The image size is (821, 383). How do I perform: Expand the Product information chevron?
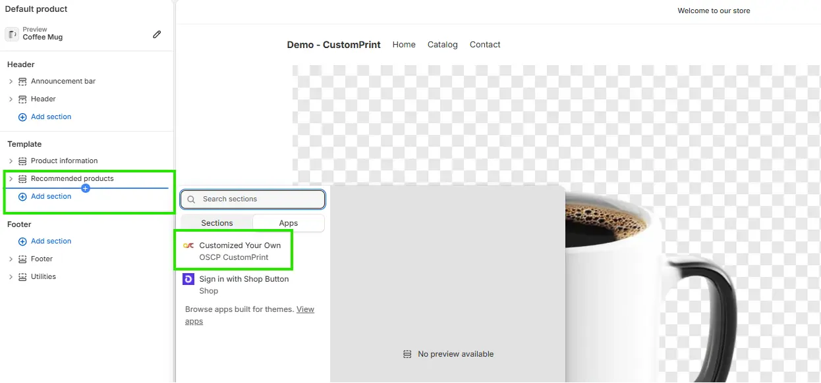click(x=11, y=161)
